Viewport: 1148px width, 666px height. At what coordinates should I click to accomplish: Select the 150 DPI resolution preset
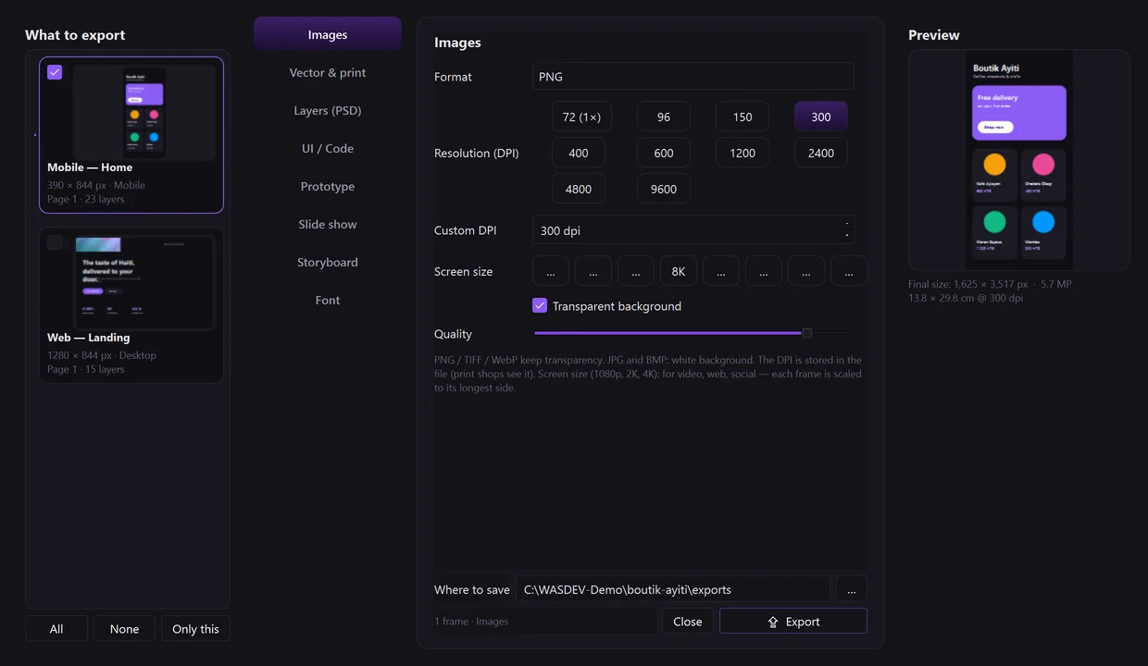coord(742,117)
